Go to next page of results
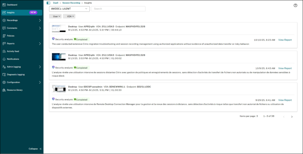Viewport: 303px width, 154px height. point(292,117)
